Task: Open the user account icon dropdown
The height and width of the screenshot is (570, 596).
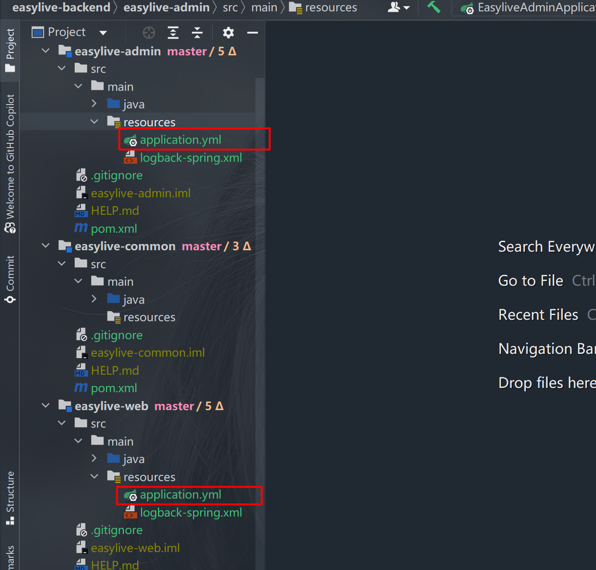Action: 398,8
